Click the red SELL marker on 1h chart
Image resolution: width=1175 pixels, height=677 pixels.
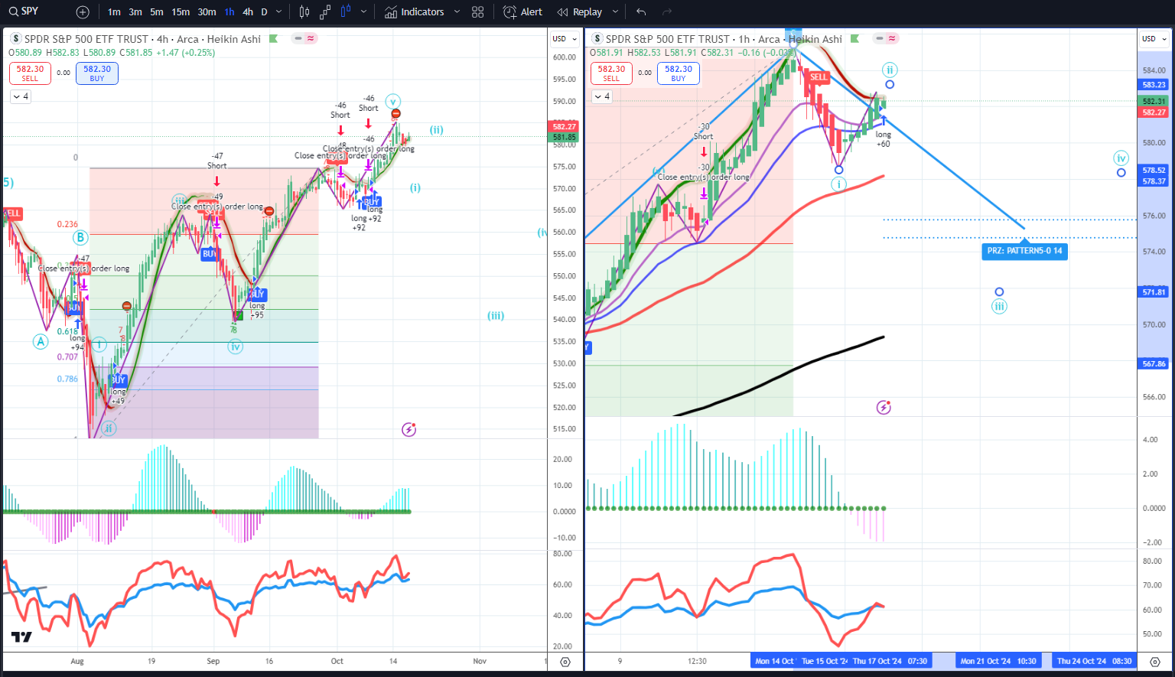(819, 77)
